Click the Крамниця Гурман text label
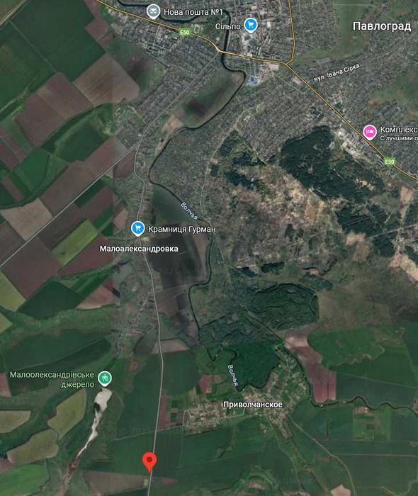Screen dimensions: 418x496 (182, 229)
